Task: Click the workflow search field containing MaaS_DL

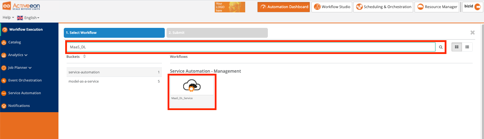Action: pos(251,47)
